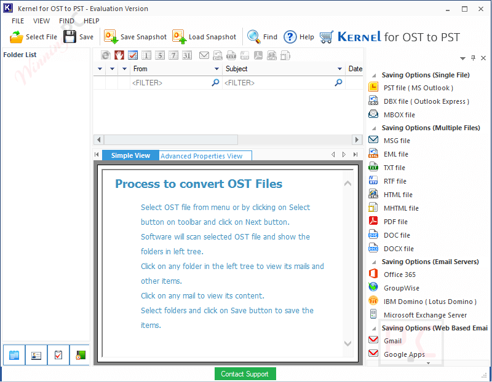Click the From filter search magnifier

tap(216, 83)
